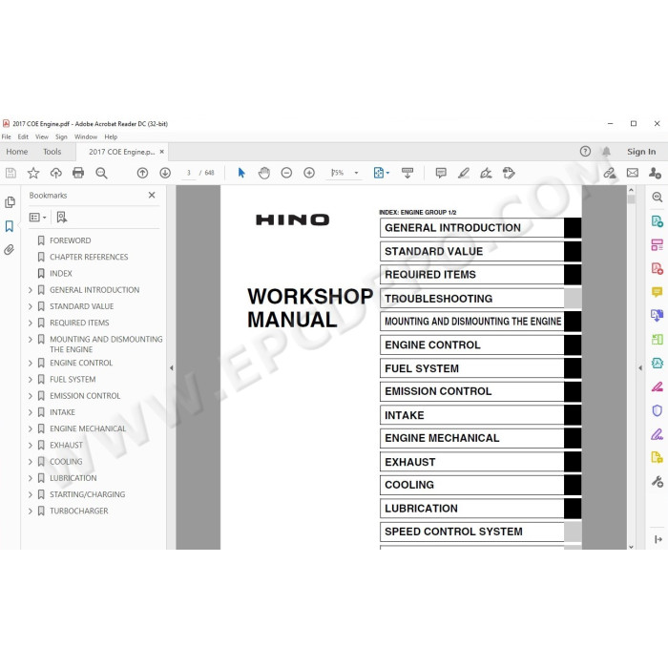
Task: Switch to the Home tab
Action: (x=16, y=152)
